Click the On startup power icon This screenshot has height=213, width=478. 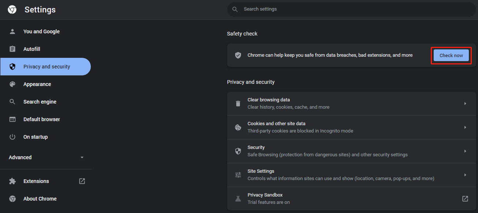point(12,137)
